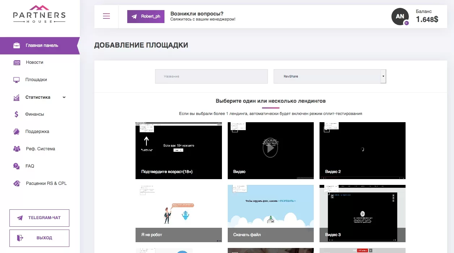
Task: Open Расценки RS & CPL menu item
Action: (x=46, y=183)
